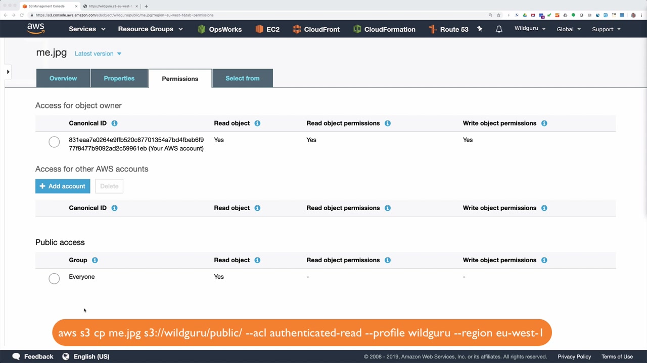Open the Support dropdown
The height and width of the screenshot is (363, 647).
[606, 29]
